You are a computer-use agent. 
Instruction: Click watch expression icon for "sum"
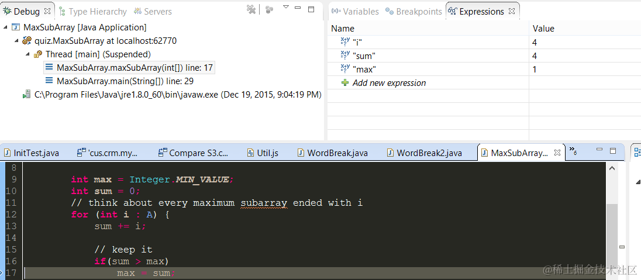[346, 55]
